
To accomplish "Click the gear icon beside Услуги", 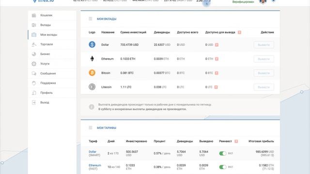I will point(34,63).
